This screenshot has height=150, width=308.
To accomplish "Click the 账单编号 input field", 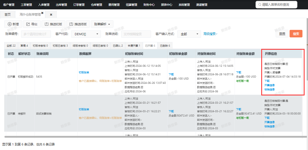I will coord(36,34).
